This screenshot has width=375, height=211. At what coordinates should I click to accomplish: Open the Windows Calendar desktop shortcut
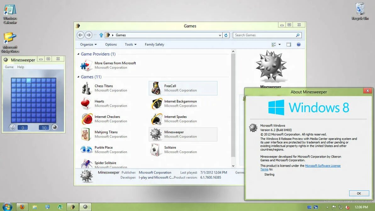tap(10, 14)
